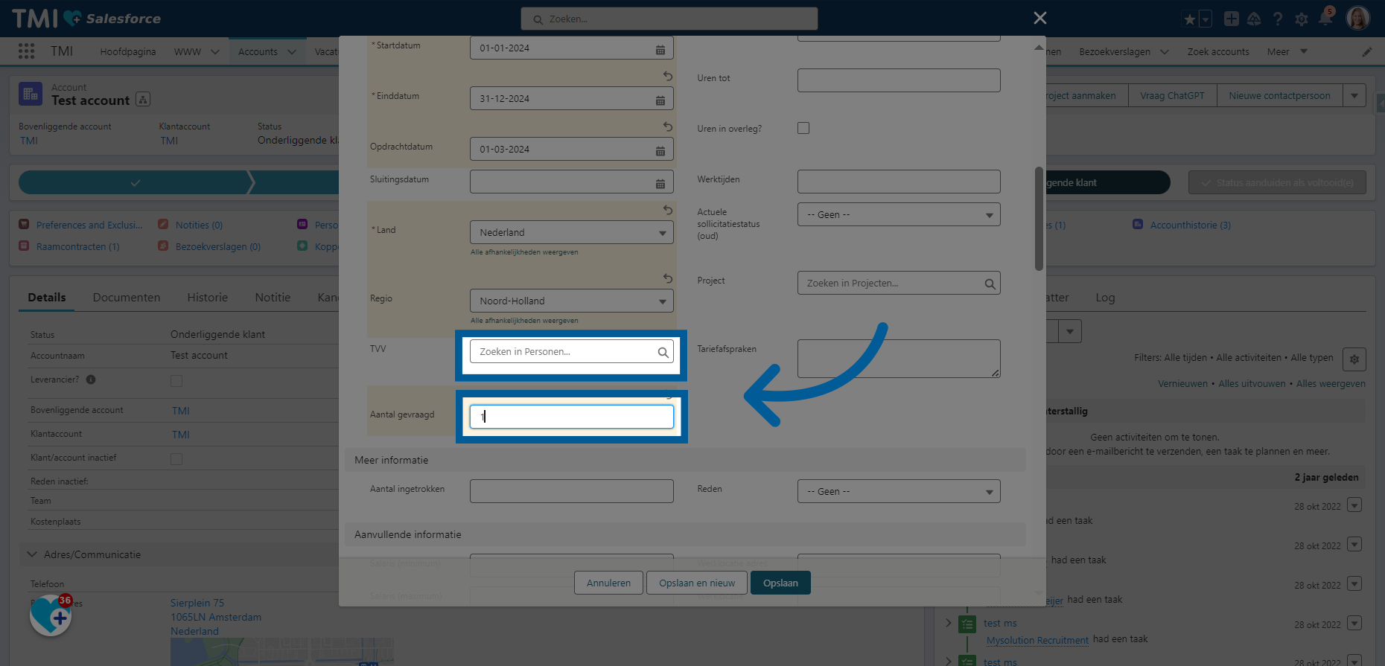Open the WWW tab chevron menu
Screen dimensions: 1385x666
click(215, 52)
